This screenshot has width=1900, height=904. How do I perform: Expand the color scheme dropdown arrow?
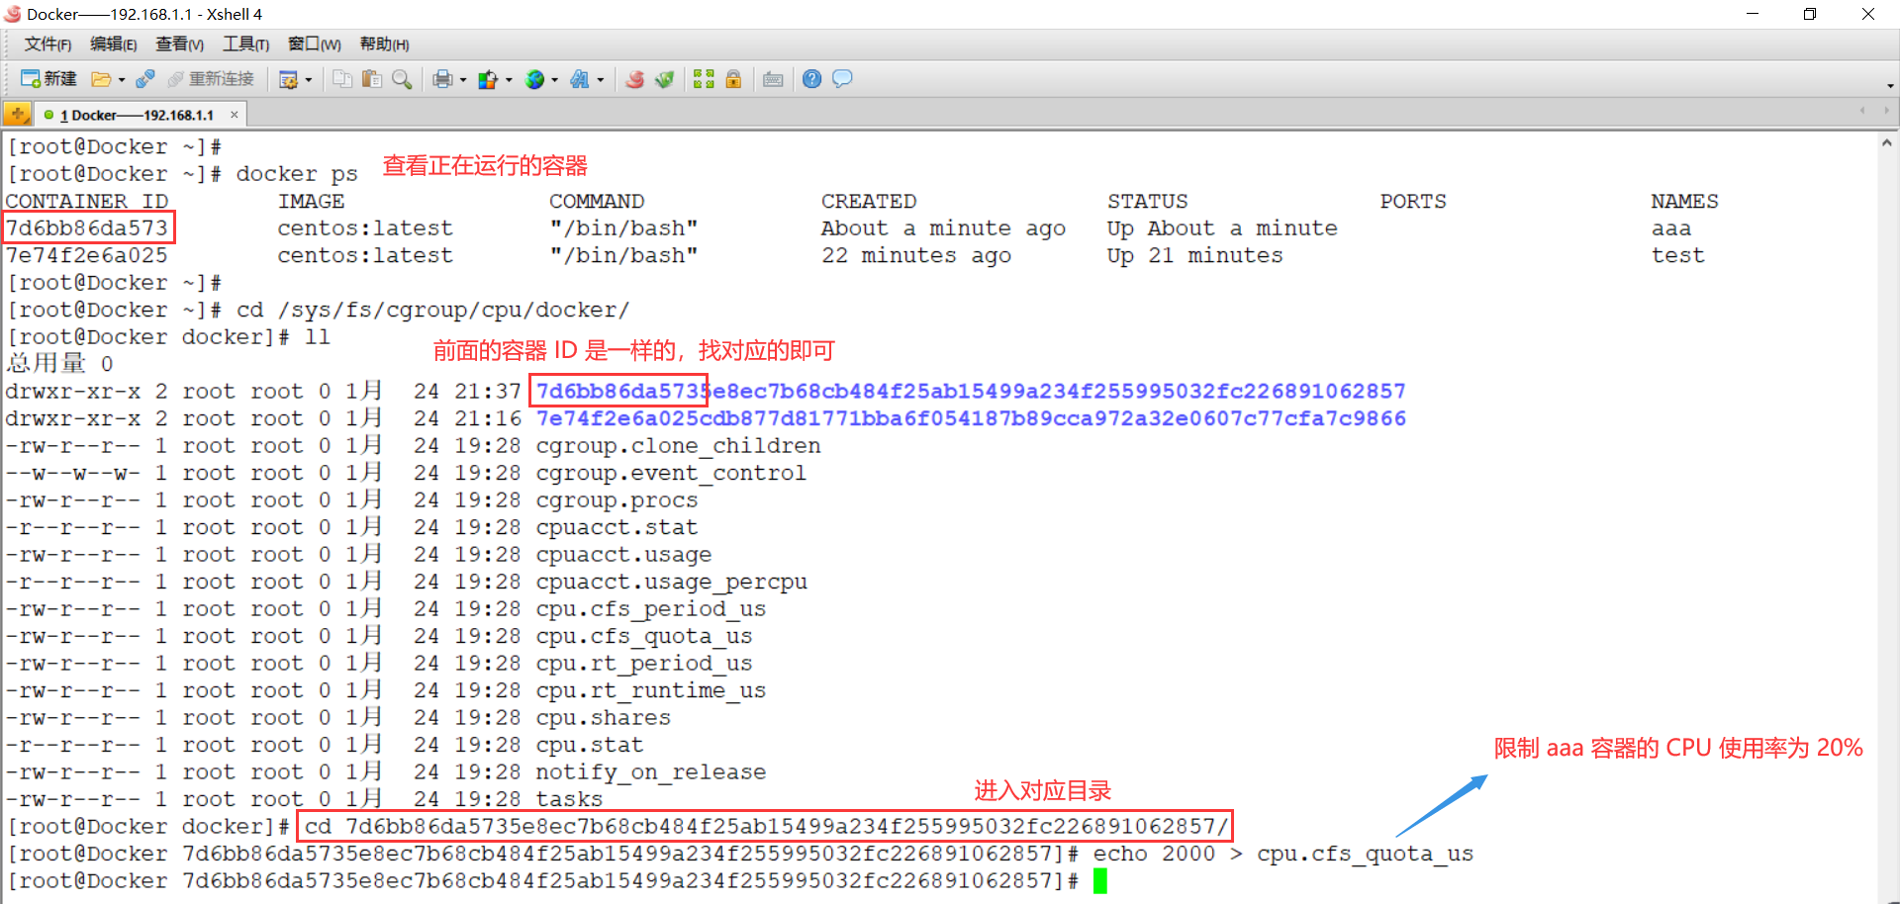(509, 80)
